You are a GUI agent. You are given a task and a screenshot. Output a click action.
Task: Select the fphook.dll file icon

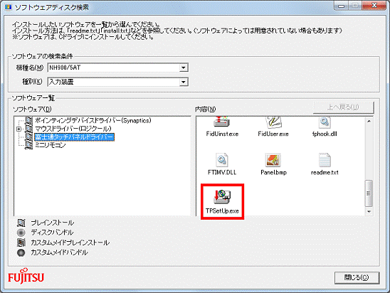325,122
